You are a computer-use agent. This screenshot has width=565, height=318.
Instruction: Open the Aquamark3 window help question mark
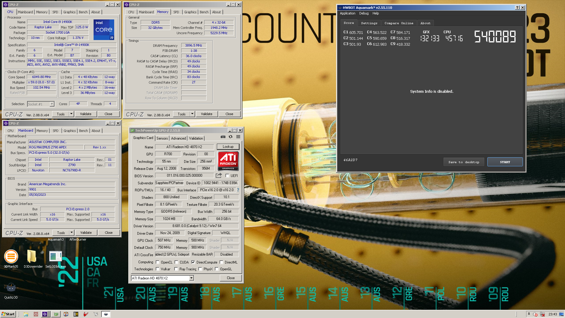click(517, 8)
